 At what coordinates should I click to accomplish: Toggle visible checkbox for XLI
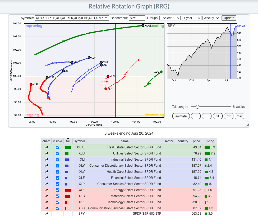(x=57, y=160)
